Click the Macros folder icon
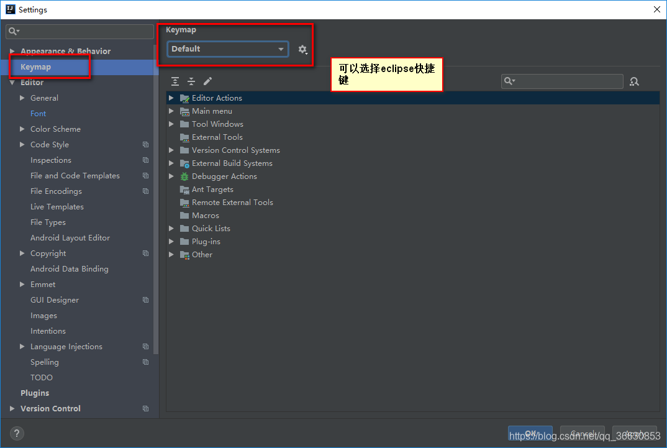Image resolution: width=667 pixels, height=448 pixels. click(184, 215)
